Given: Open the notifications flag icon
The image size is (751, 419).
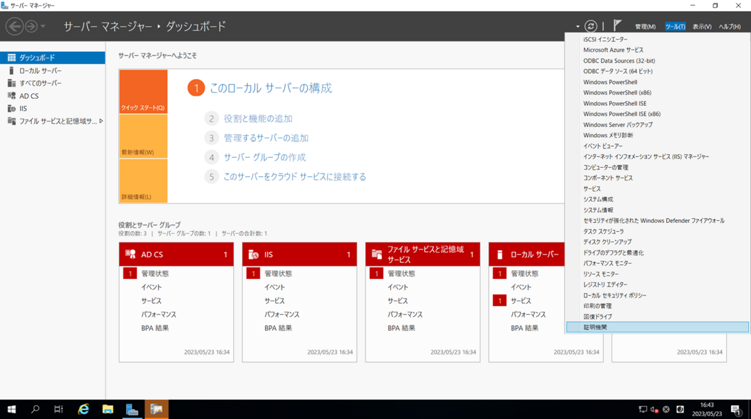Looking at the screenshot, I should [x=618, y=26].
